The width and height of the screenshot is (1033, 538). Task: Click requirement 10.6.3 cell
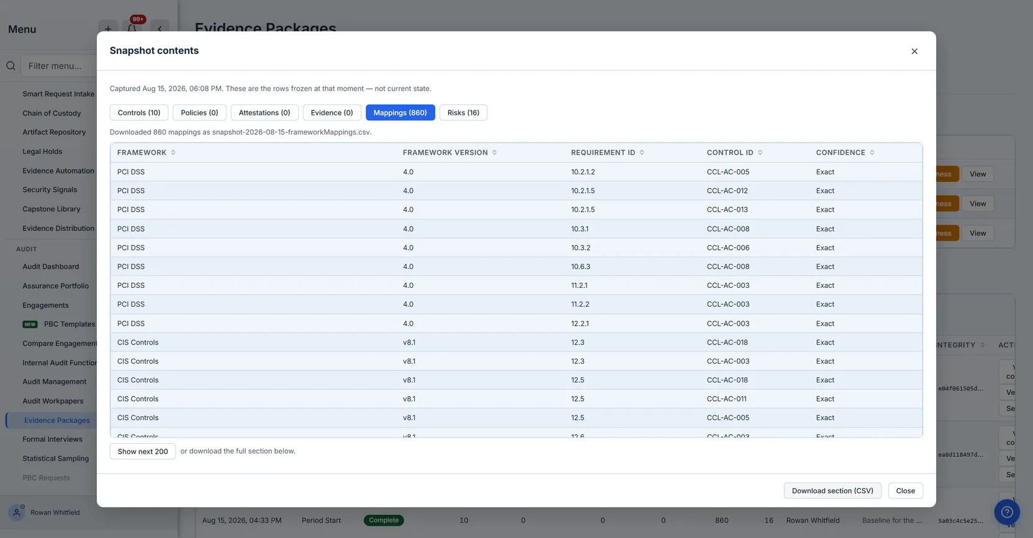[x=580, y=267]
